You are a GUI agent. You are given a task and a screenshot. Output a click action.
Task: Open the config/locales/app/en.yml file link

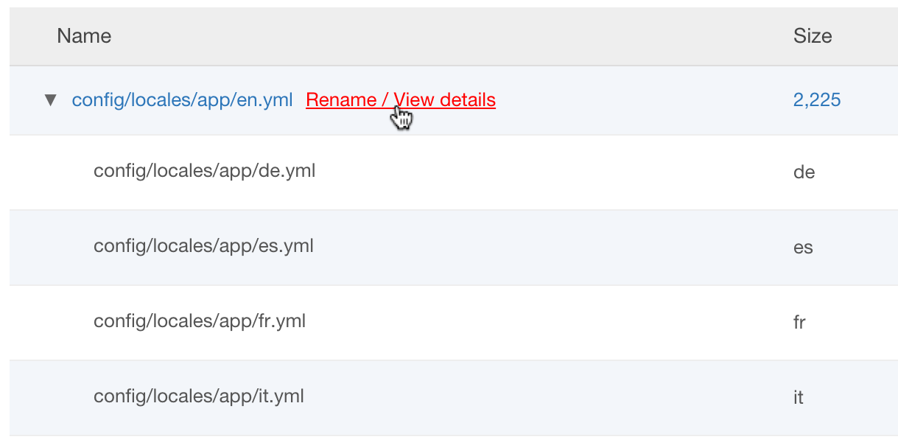click(182, 99)
